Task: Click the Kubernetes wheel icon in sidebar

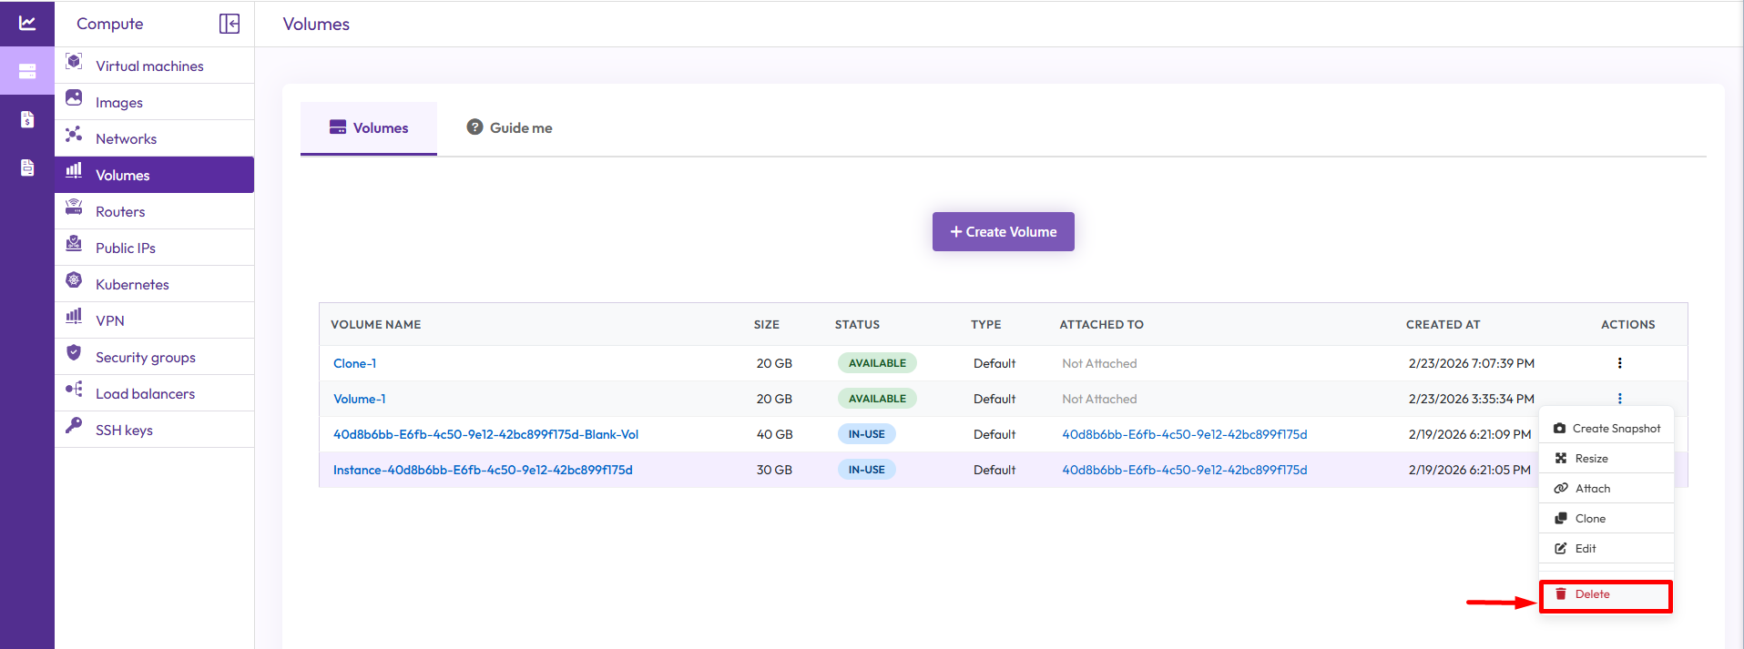Action: pyautogui.click(x=74, y=280)
